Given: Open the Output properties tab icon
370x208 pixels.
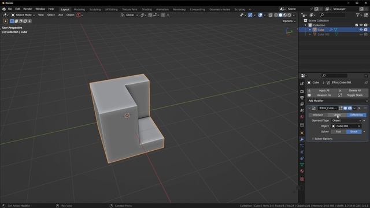Looking at the screenshot, I should (302, 98).
